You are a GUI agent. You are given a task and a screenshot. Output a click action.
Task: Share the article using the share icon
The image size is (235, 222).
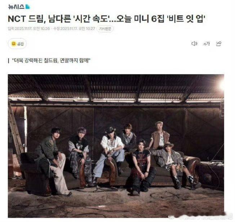tap(219, 44)
